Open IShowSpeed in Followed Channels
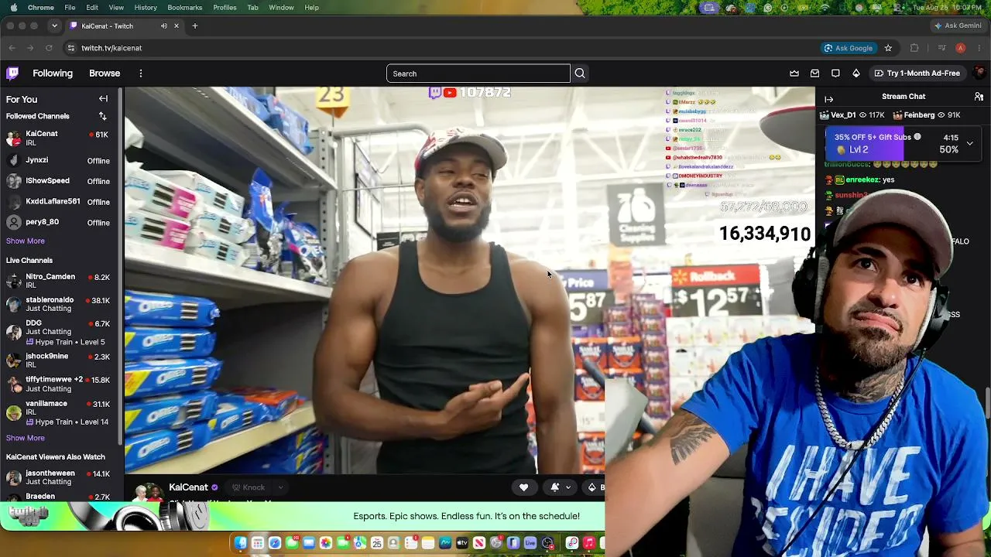 [x=60, y=181]
